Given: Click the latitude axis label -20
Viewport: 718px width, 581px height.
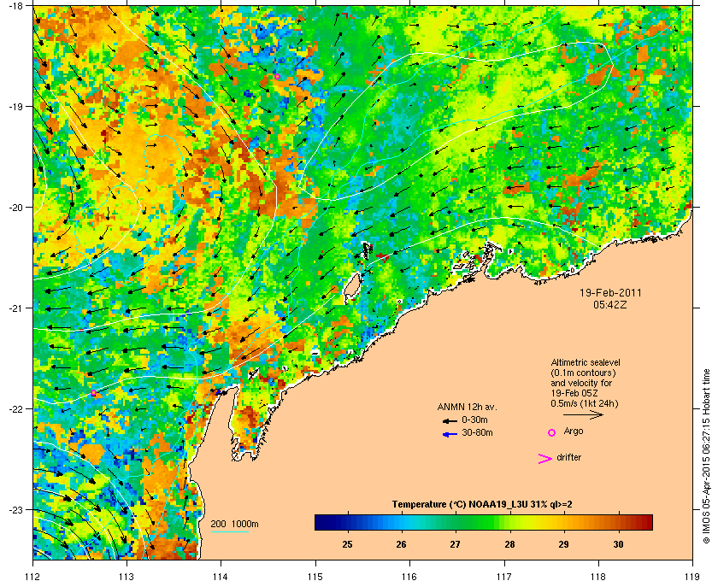Looking at the screenshot, I should pos(15,207).
